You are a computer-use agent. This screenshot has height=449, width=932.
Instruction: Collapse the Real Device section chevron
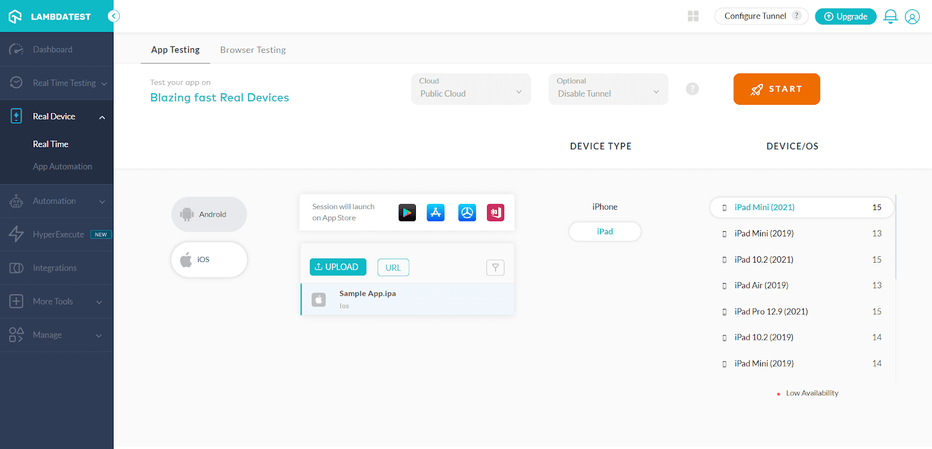pyautogui.click(x=103, y=117)
